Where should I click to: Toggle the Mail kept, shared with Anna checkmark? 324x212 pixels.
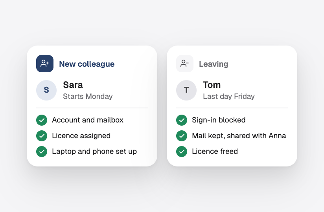click(x=182, y=136)
